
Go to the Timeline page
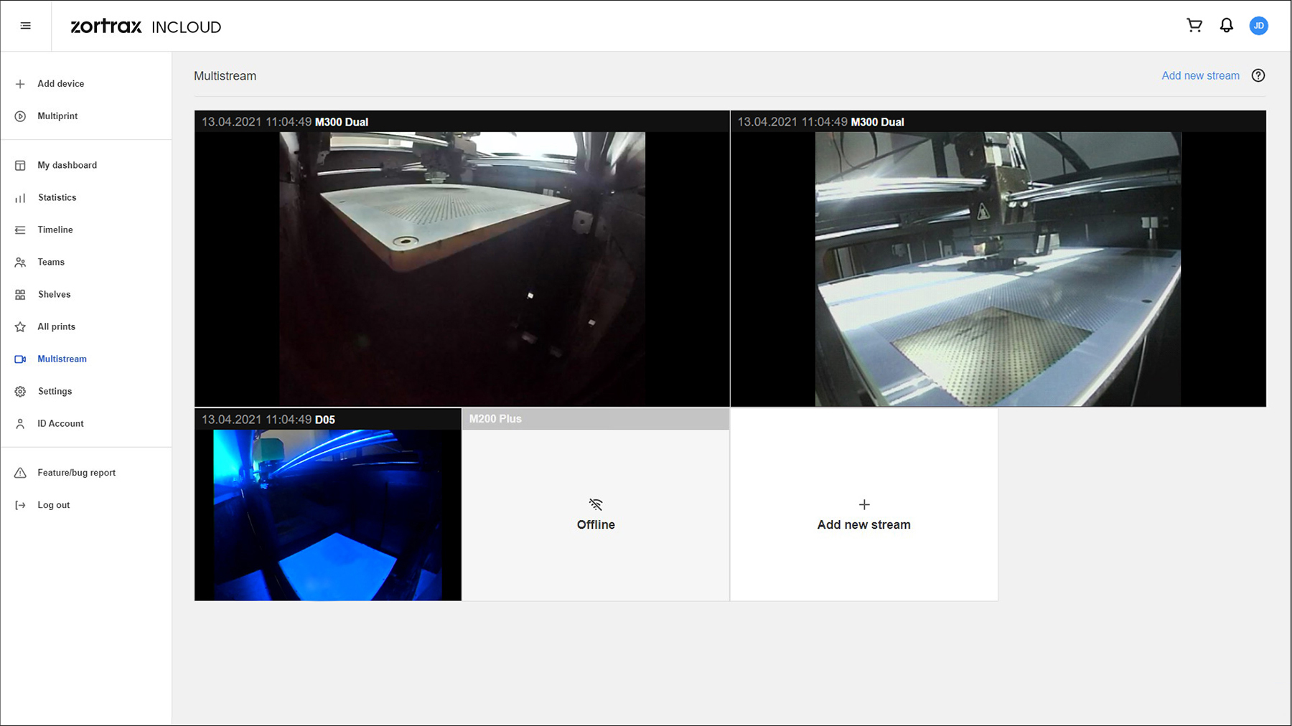(x=55, y=230)
